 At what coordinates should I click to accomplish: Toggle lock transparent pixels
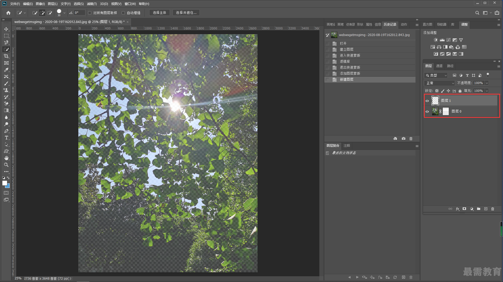pyautogui.click(x=437, y=91)
